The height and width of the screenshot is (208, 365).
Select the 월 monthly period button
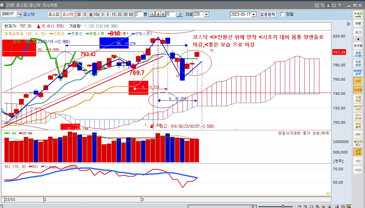pyautogui.click(x=91, y=14)
